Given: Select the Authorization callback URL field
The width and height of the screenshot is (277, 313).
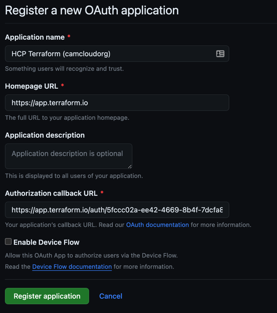Looking at the screenshot, I should click(117, 210).
